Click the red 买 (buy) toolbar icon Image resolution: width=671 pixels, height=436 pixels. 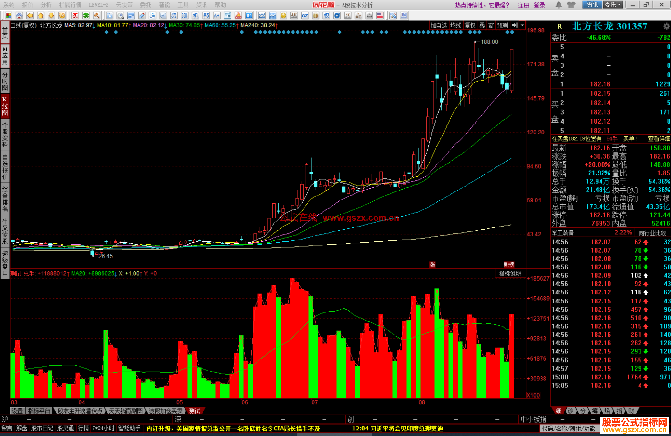pyautogui.click(x=75, y=16)
